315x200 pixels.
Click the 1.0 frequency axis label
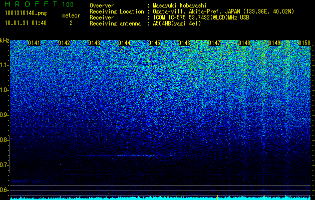coord(4,90)
